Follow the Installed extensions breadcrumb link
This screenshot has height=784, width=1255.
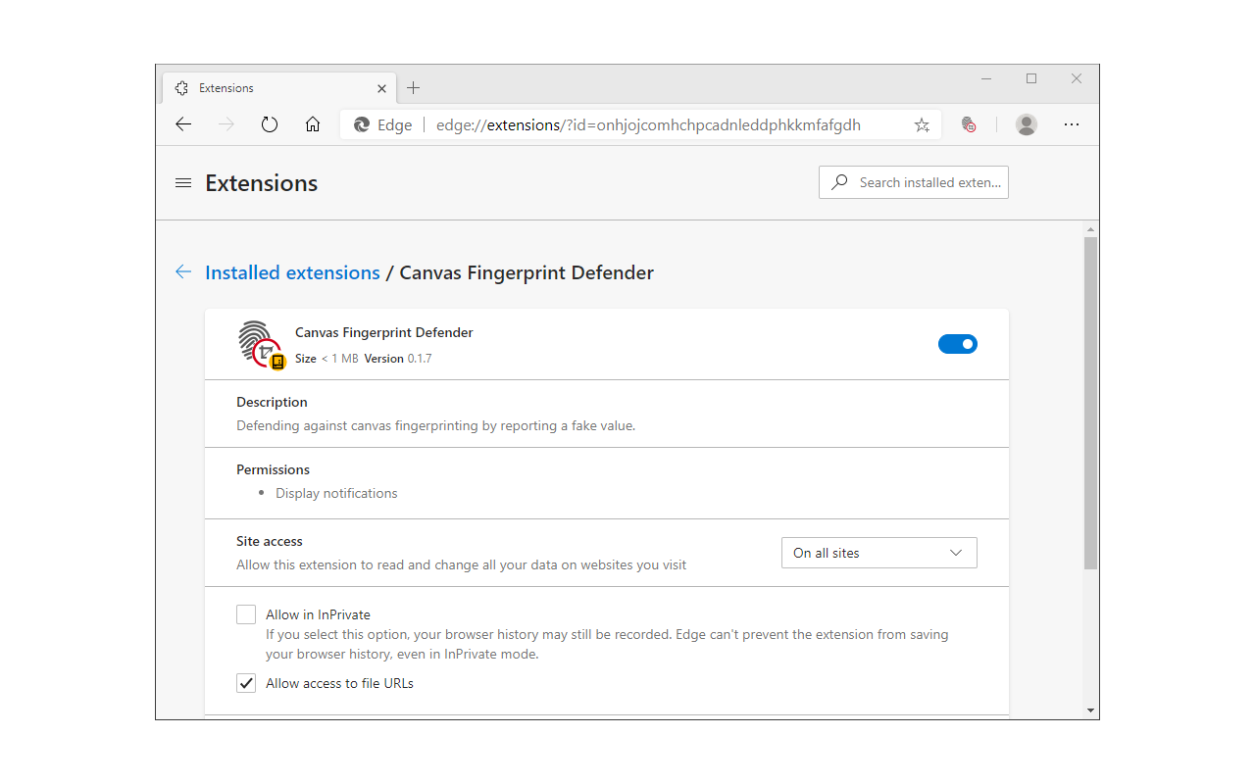click(292, 272)
